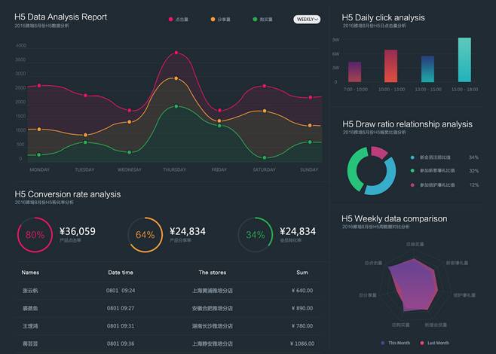Toggle This Month radar legend item
Screen dimensions: 496x354
394,343
